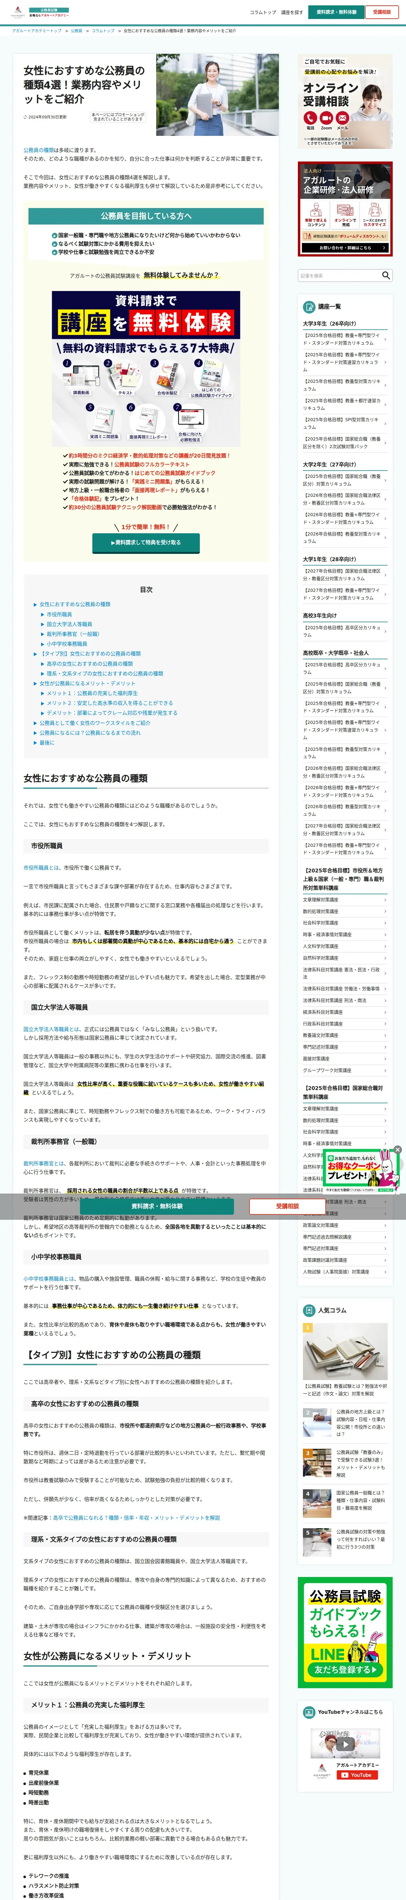The image size is (406, 1900).
Task: Open related article 高卒で公務員になれる？ link
Action: pyautogui.click(x=136, y=1518)
